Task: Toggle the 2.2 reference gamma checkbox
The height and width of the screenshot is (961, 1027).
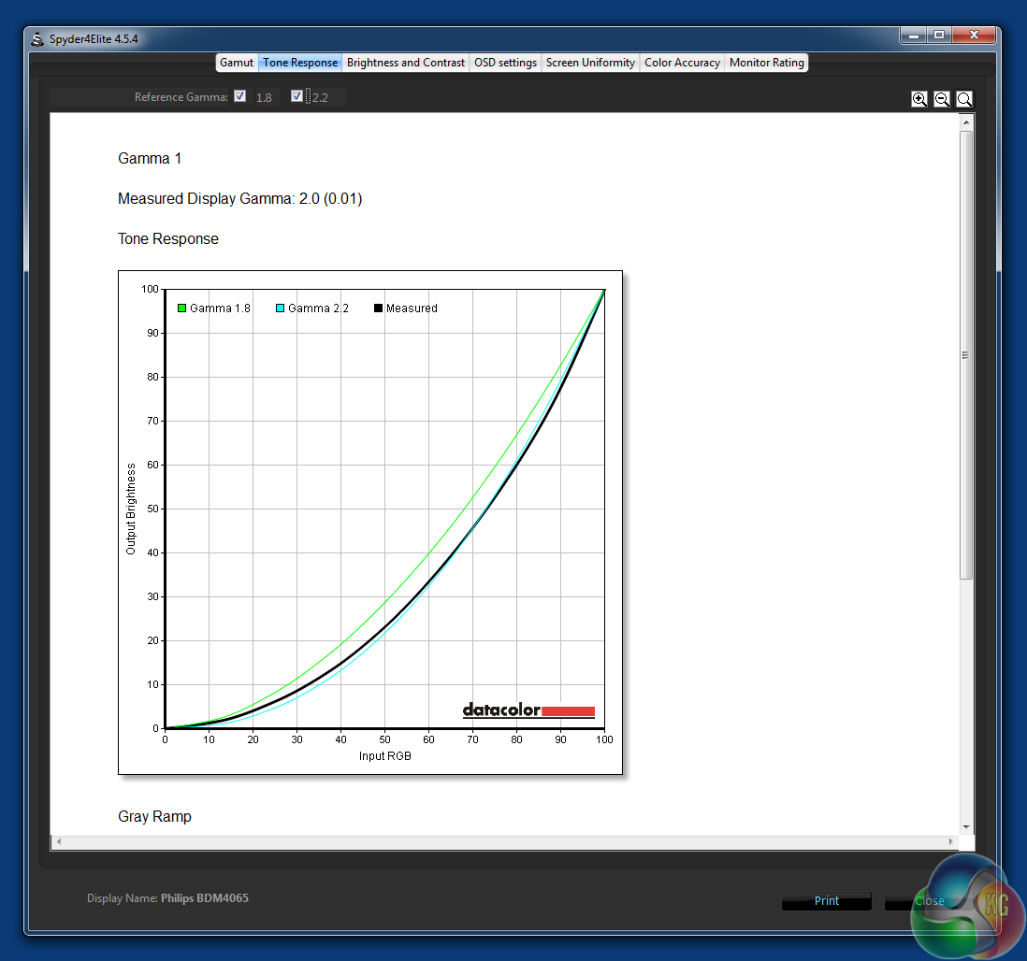Action: click(297, 96)
